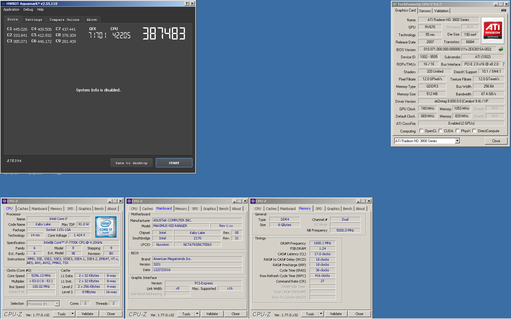Click the Save to desktop button

coord(131,163)
